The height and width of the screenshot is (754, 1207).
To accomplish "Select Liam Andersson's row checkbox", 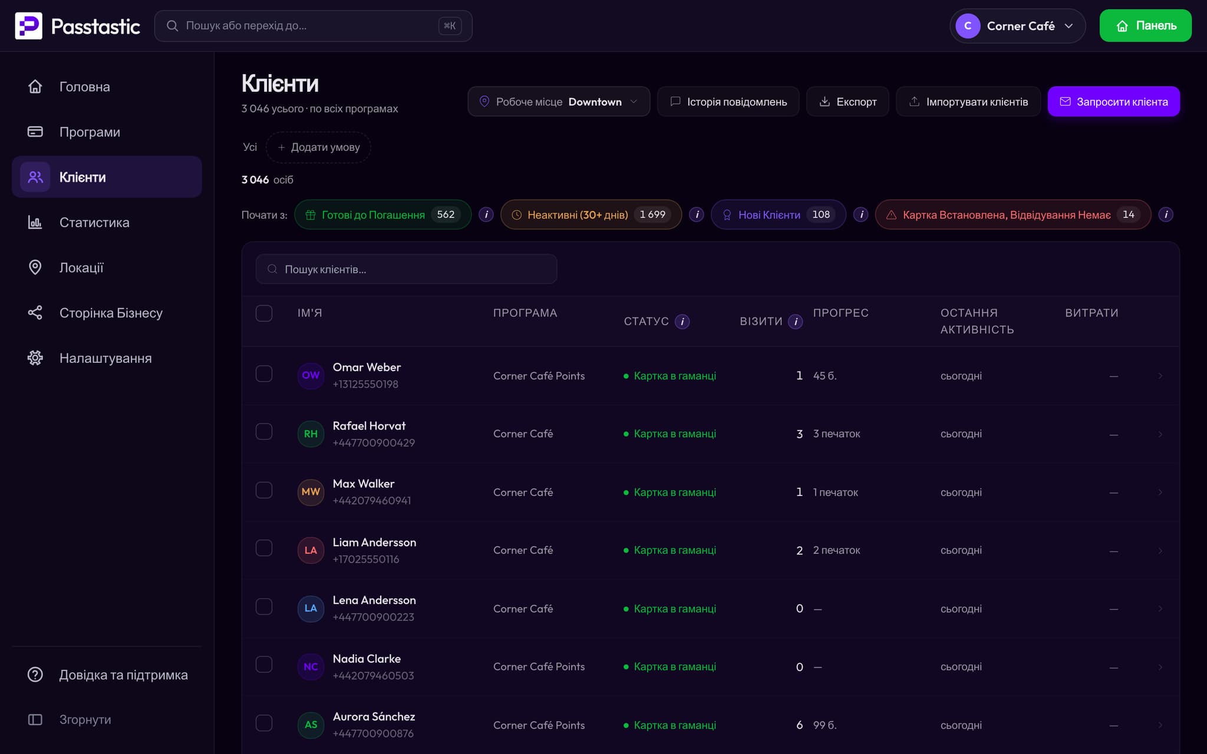I will coord(264,548).
